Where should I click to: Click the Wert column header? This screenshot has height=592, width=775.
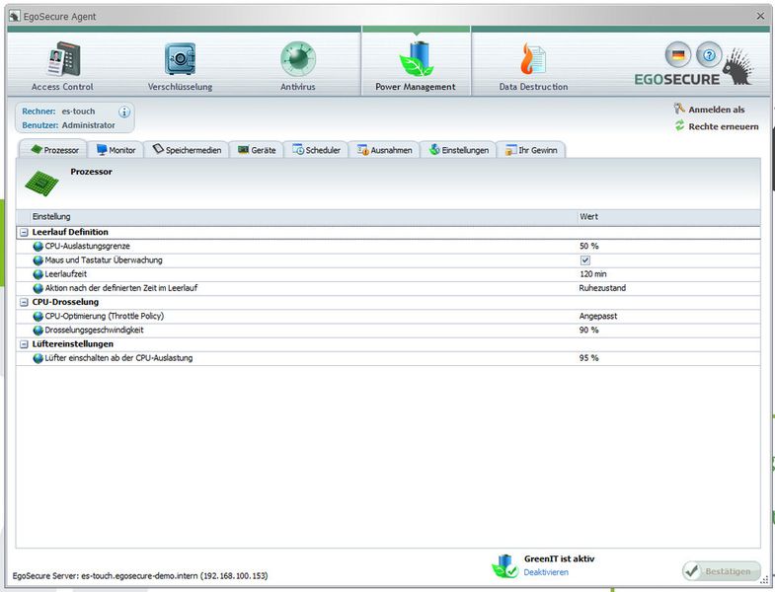pyautogui.click(x=668, y=217)
